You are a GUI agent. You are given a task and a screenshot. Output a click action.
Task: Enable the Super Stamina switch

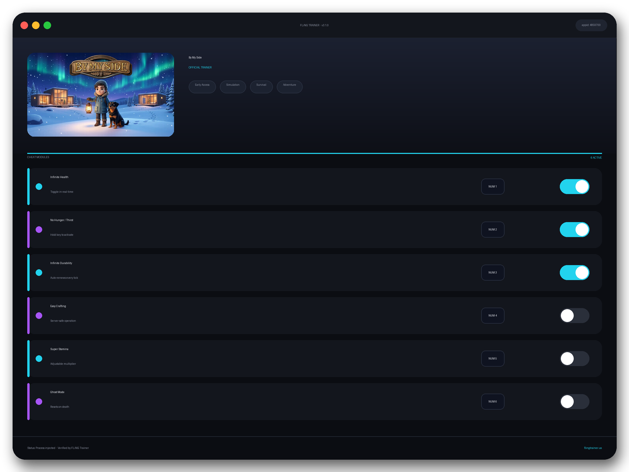coord(574,358)
